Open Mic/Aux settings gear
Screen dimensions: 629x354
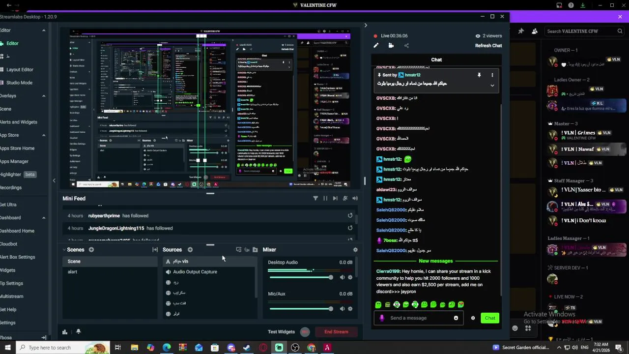click(350, 309)
